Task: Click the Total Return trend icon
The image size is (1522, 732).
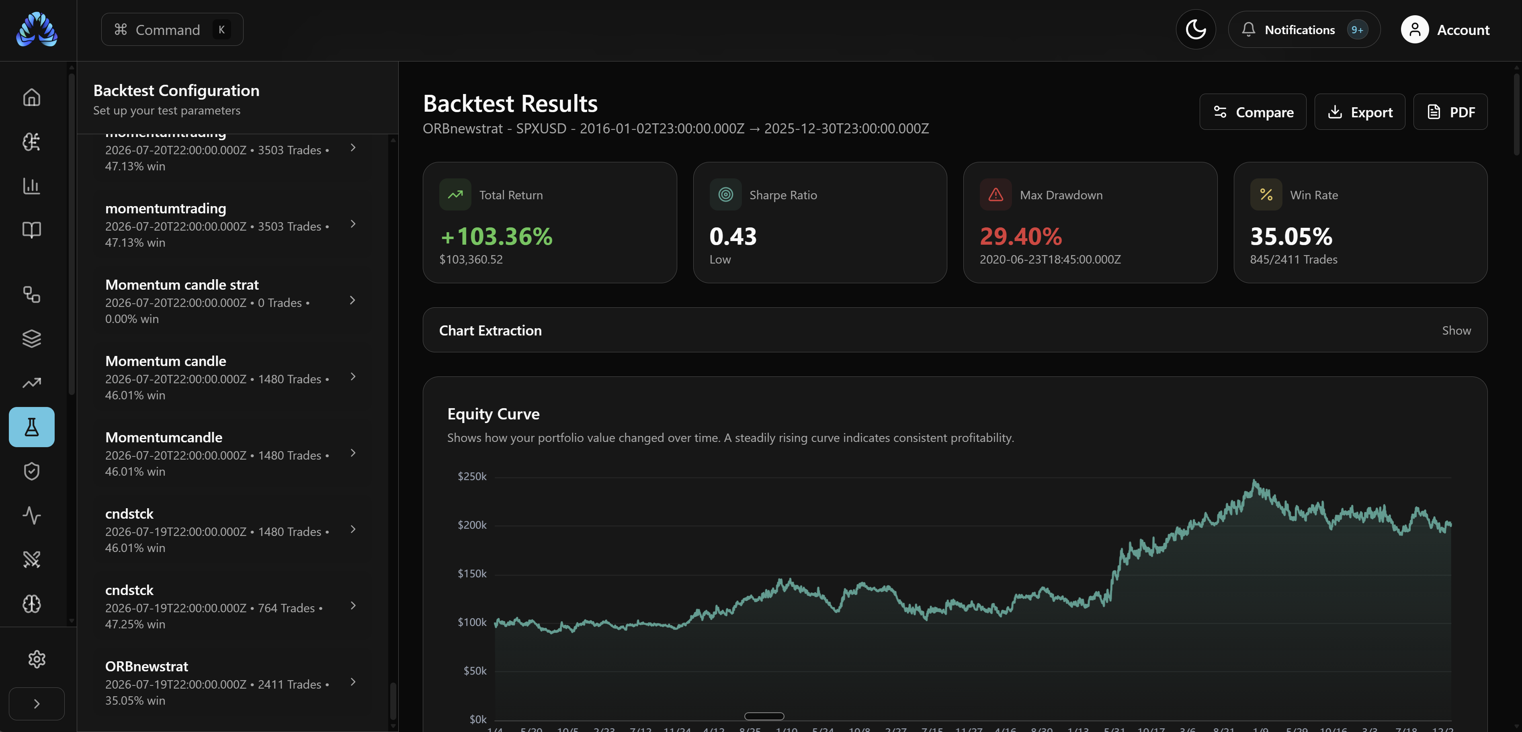Action: click(455, 194)
